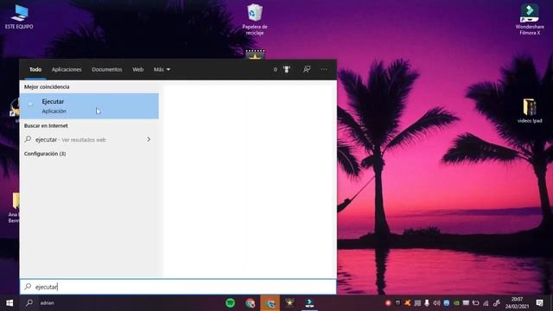Click the keyboard tray icon

(466, 303)
